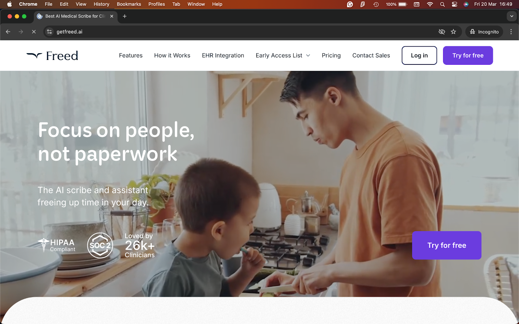Select the Best AI Medical Scribe tab
The height and width of the screenshot is (324, 519).
[x=75, y=16]
